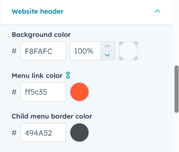Click scrollbar track below the thumb
This screenshot has height=152, width=179.
click(x=176, y=132)
